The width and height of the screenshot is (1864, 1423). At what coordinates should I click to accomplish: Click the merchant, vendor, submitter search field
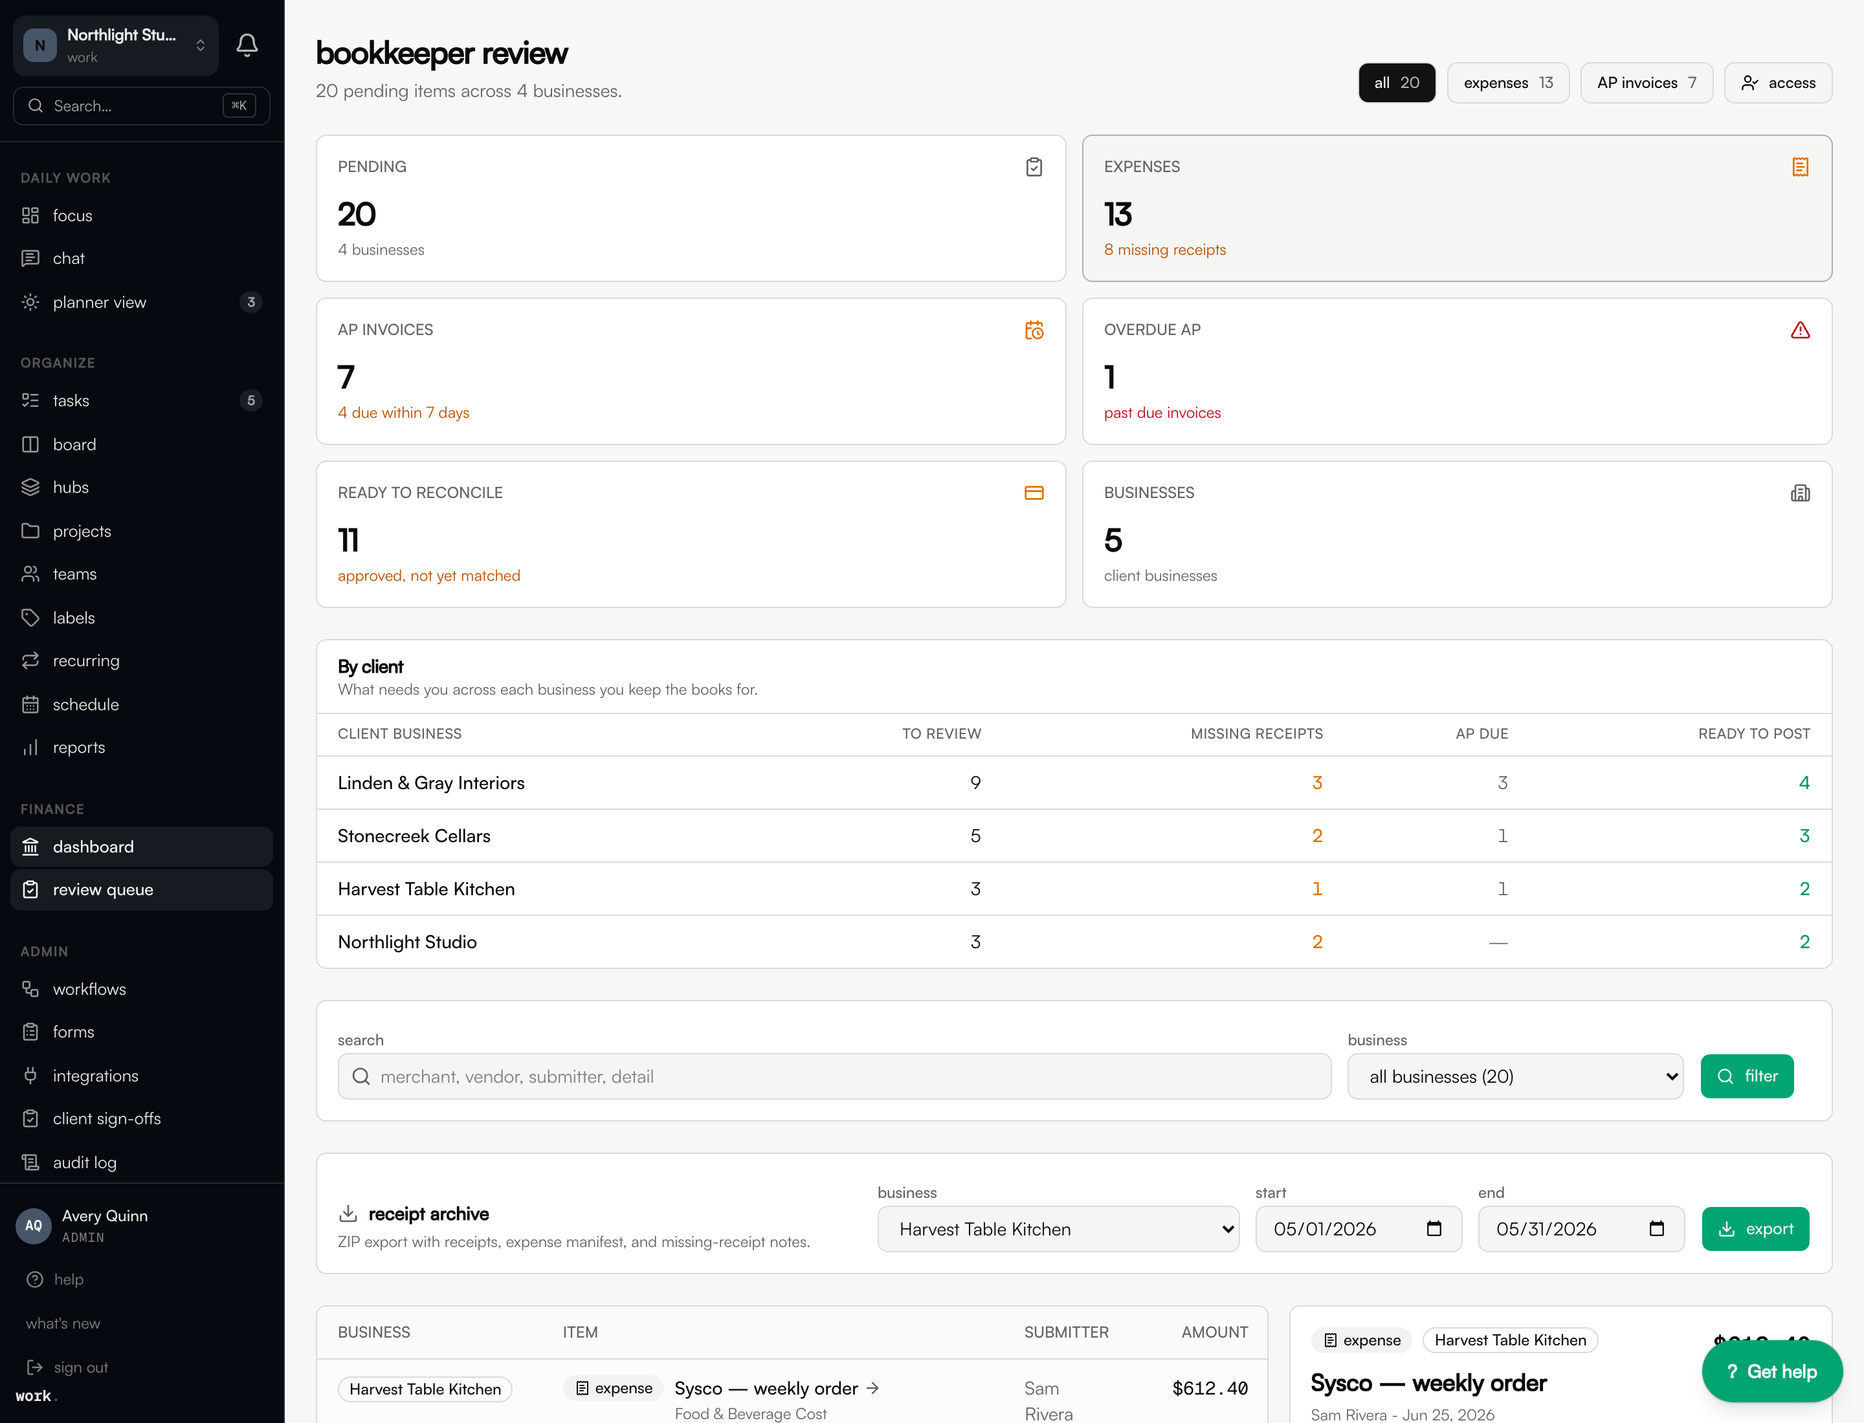coord(834,1076)
